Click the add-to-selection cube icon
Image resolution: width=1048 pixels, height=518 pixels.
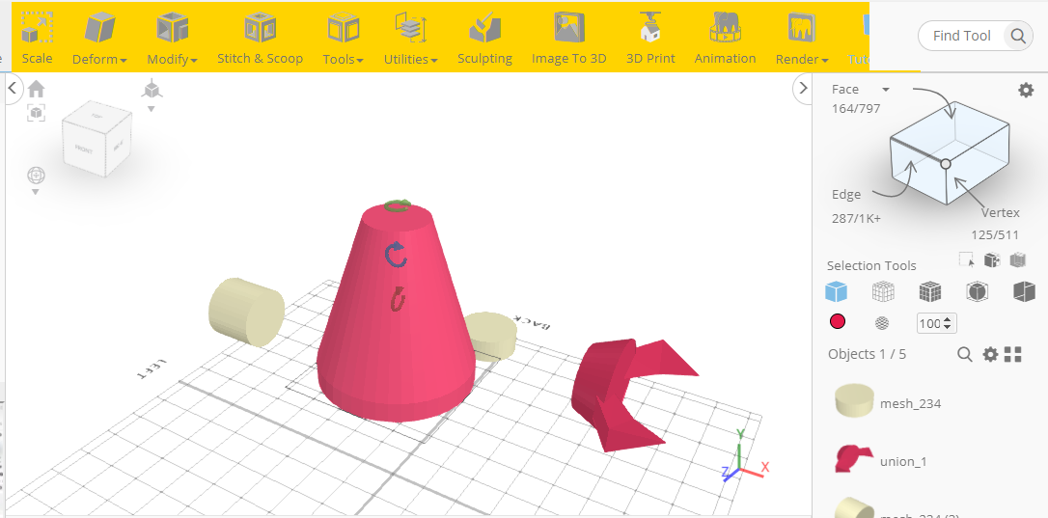click(x=992, y=259)
